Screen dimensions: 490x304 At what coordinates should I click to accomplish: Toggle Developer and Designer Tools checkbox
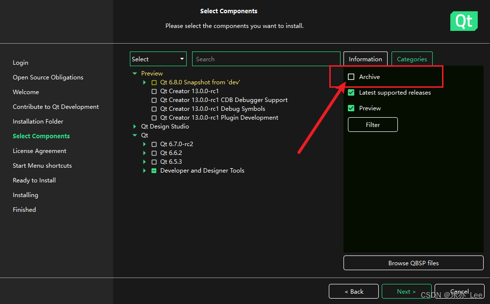tap(154, 171)
